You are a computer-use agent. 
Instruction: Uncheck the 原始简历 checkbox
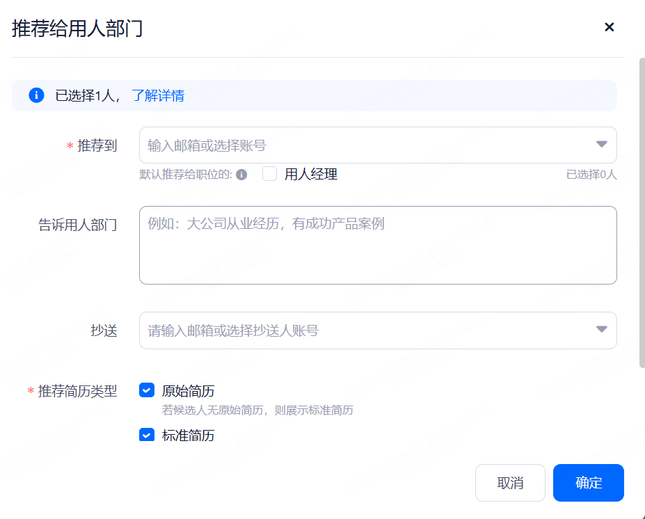147,391
